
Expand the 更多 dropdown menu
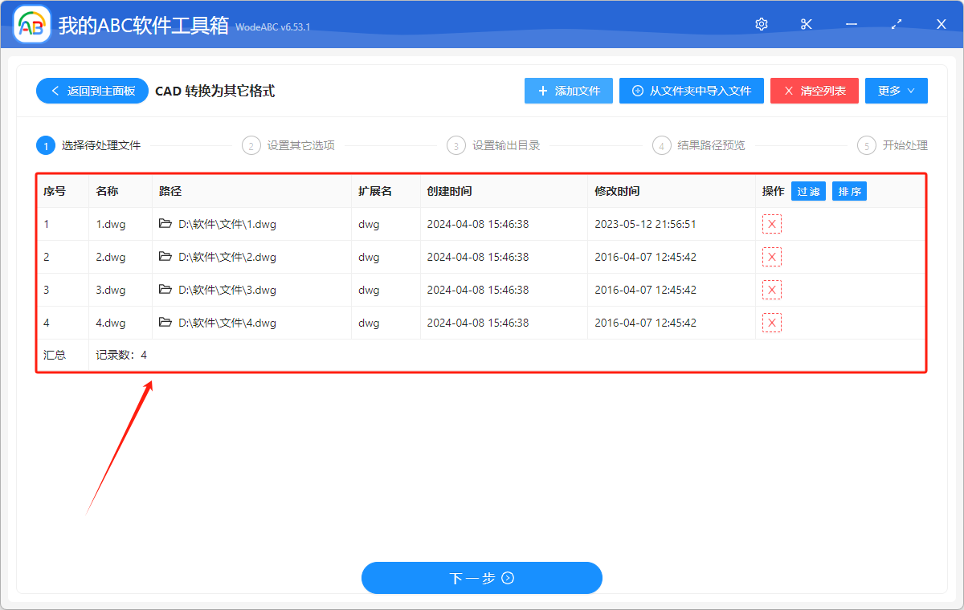pos(896,91)
